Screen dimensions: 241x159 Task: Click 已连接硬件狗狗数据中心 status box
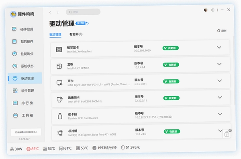(x=26, y=132)
